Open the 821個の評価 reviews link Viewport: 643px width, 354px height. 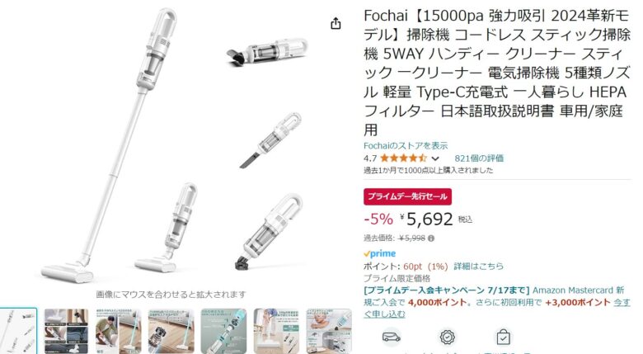pyautogui.click(x=479, y=158)
